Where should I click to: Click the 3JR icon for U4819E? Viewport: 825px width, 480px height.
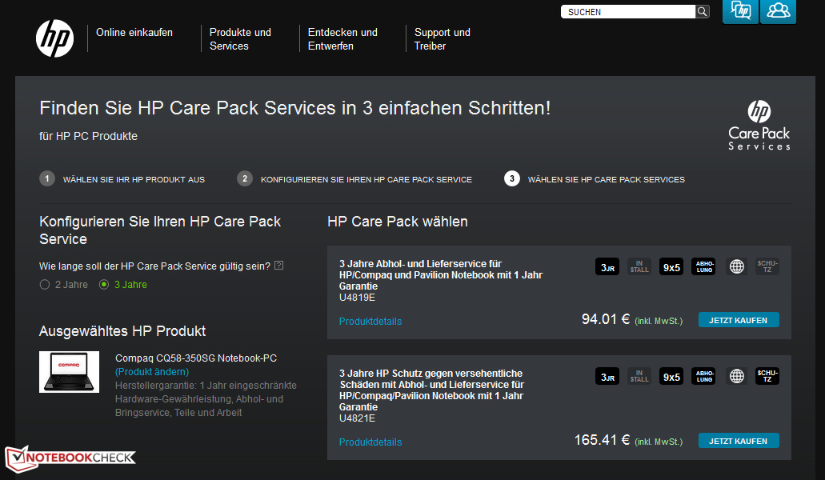point(607,267)
